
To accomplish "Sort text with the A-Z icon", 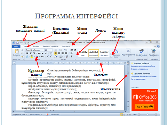I will point(67,57).
